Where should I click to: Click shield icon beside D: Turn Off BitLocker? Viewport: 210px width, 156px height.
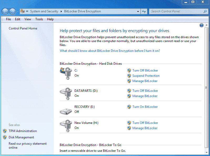129,91
